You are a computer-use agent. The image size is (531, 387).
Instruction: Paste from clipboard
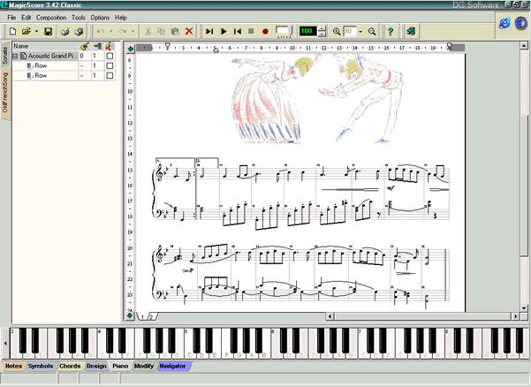tap(176, 32)
